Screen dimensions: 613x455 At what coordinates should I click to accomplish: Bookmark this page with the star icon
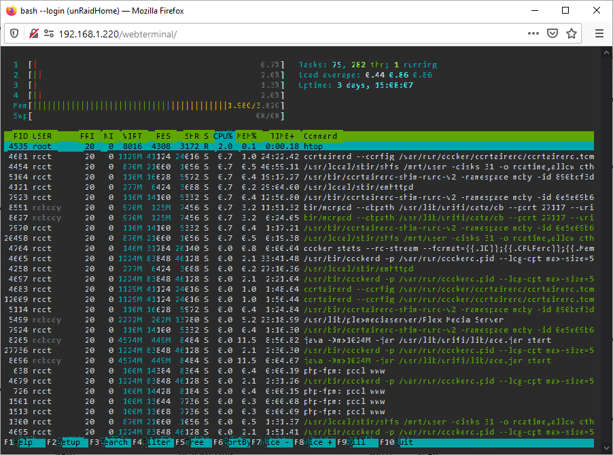click(571, 33)
